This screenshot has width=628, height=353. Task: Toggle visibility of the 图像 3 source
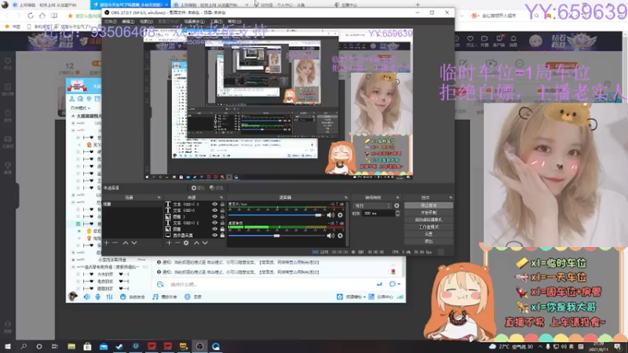[214, 217]
